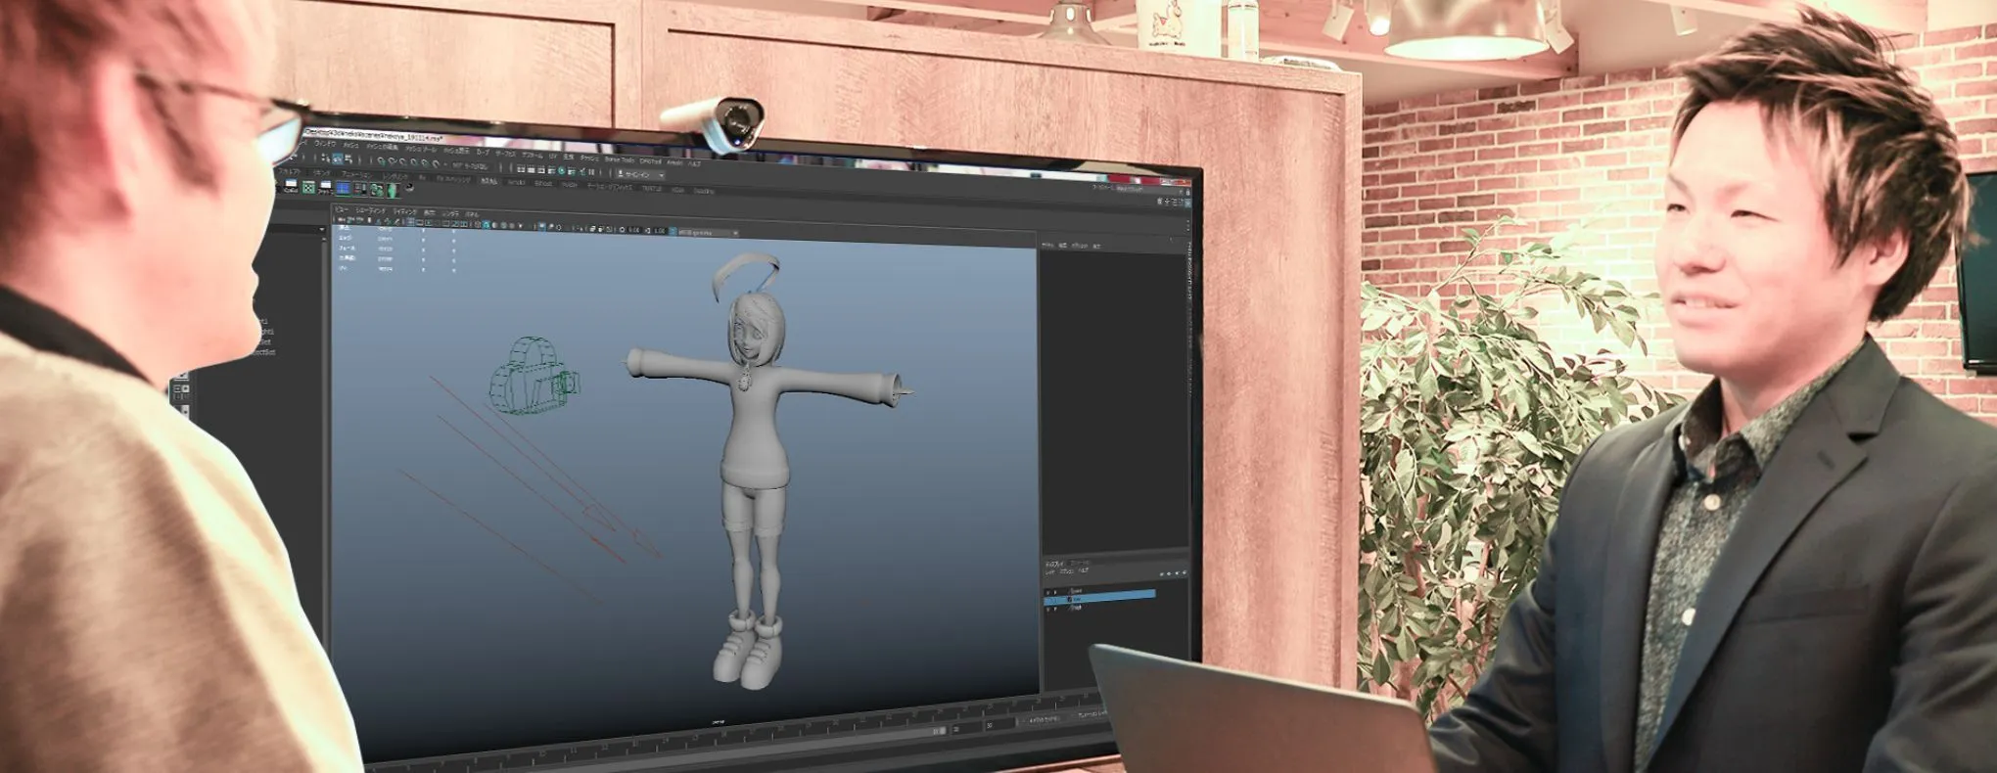Open the メッシュツール menu

pos(422,150)
